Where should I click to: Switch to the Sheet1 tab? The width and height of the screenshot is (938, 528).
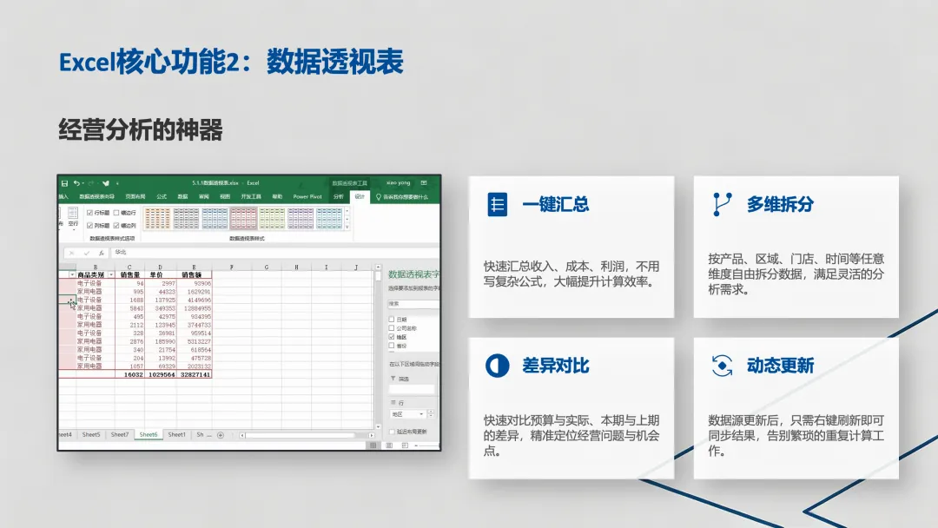(x=176, y=435)
